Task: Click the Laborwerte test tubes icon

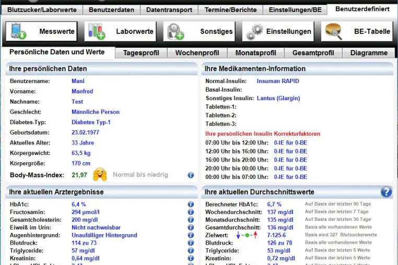Action: (97, 31)
